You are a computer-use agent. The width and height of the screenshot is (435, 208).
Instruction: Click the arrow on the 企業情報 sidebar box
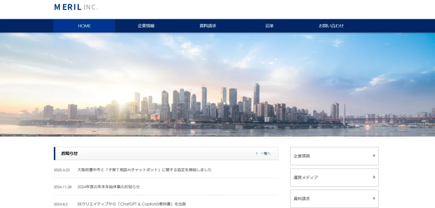[374, 156]
